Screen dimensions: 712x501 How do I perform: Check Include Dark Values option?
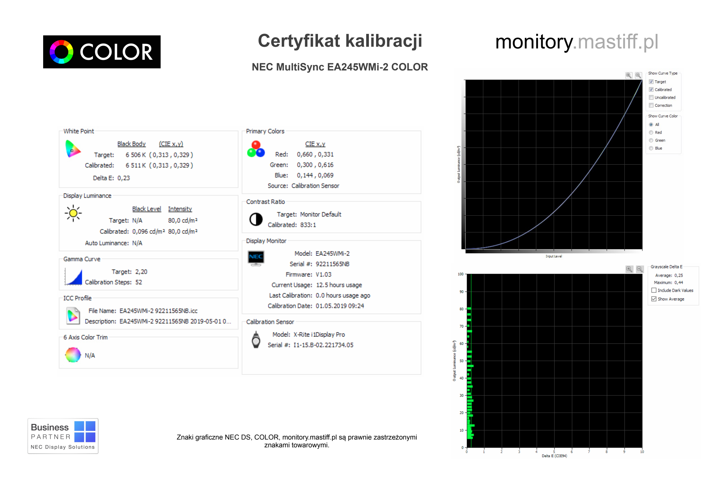(654, 290)
